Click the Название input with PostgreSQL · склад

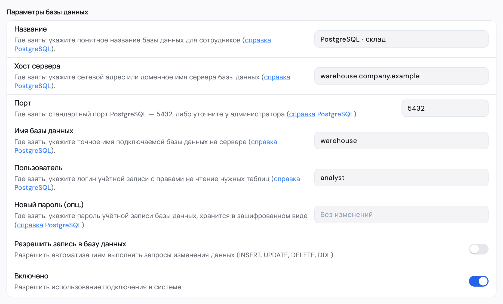(x=401, y=39)
